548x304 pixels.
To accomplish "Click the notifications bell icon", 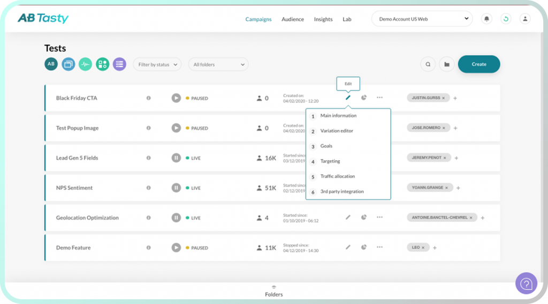I will tap(486, 19).
